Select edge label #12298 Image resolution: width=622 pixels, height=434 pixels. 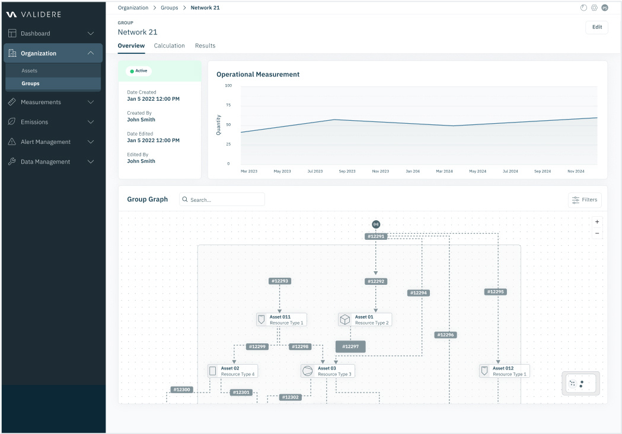tap(300, 346)
